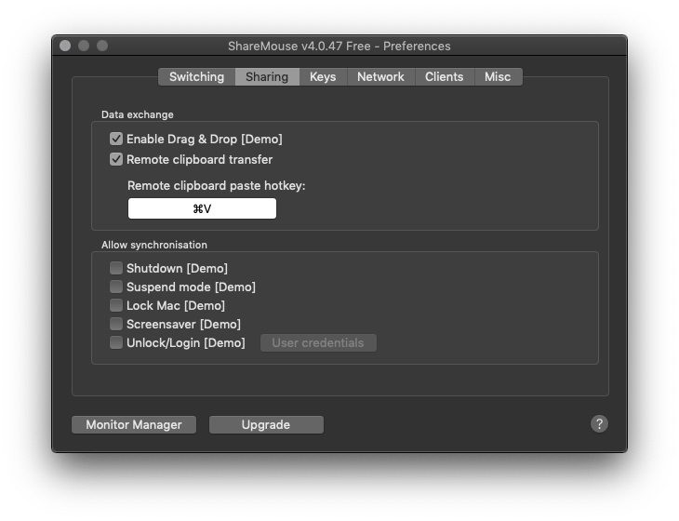Click the Allow synchronisation heading

pos(154,245)
